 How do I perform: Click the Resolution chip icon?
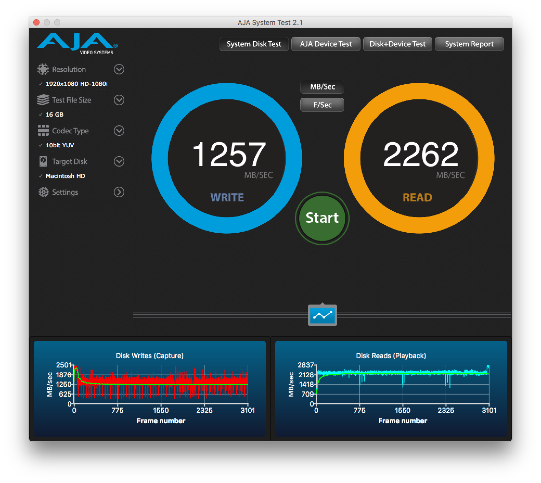click(43, 69)
